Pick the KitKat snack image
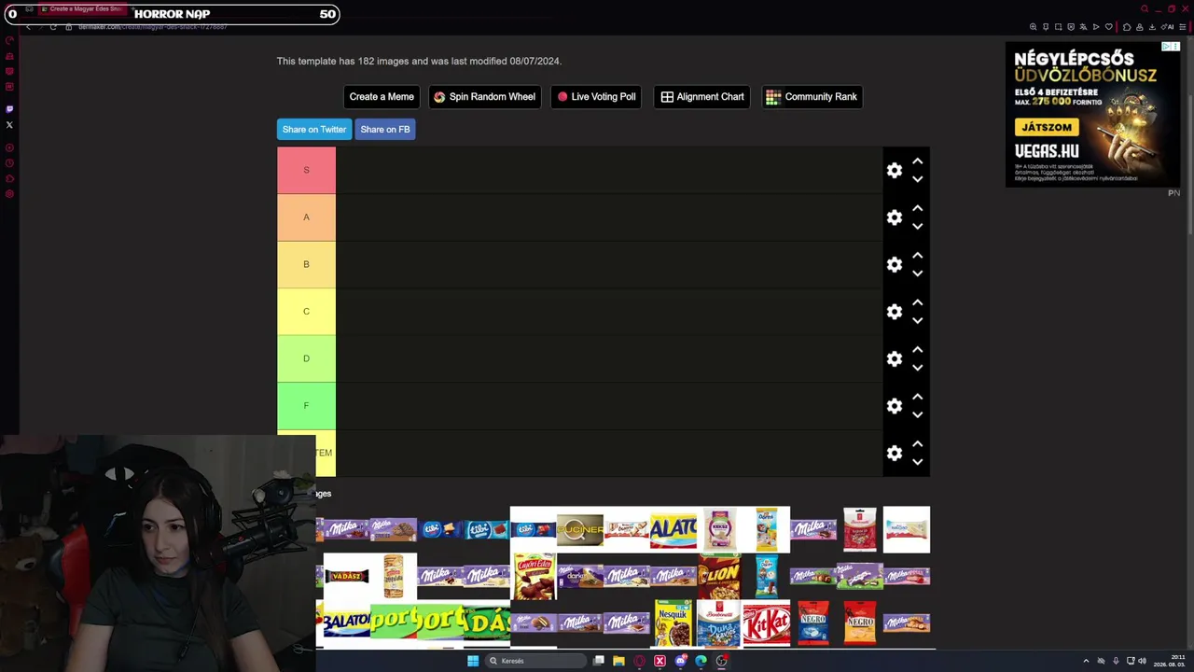The image size is (1194, 672). tap(767, 623)
